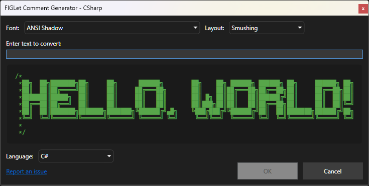Click the 'Language:' label

click(20, 156)
